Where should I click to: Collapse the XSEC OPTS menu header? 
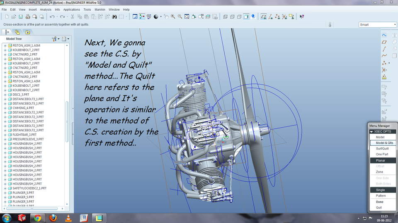point(371,131)
